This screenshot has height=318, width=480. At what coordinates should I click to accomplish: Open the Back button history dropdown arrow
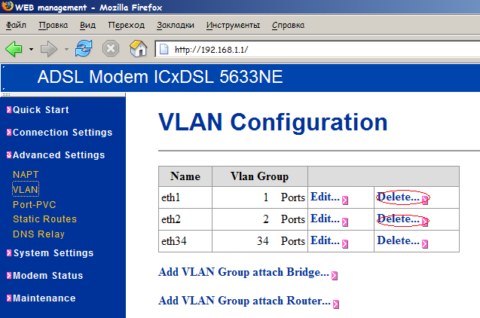tap(31, 49)
